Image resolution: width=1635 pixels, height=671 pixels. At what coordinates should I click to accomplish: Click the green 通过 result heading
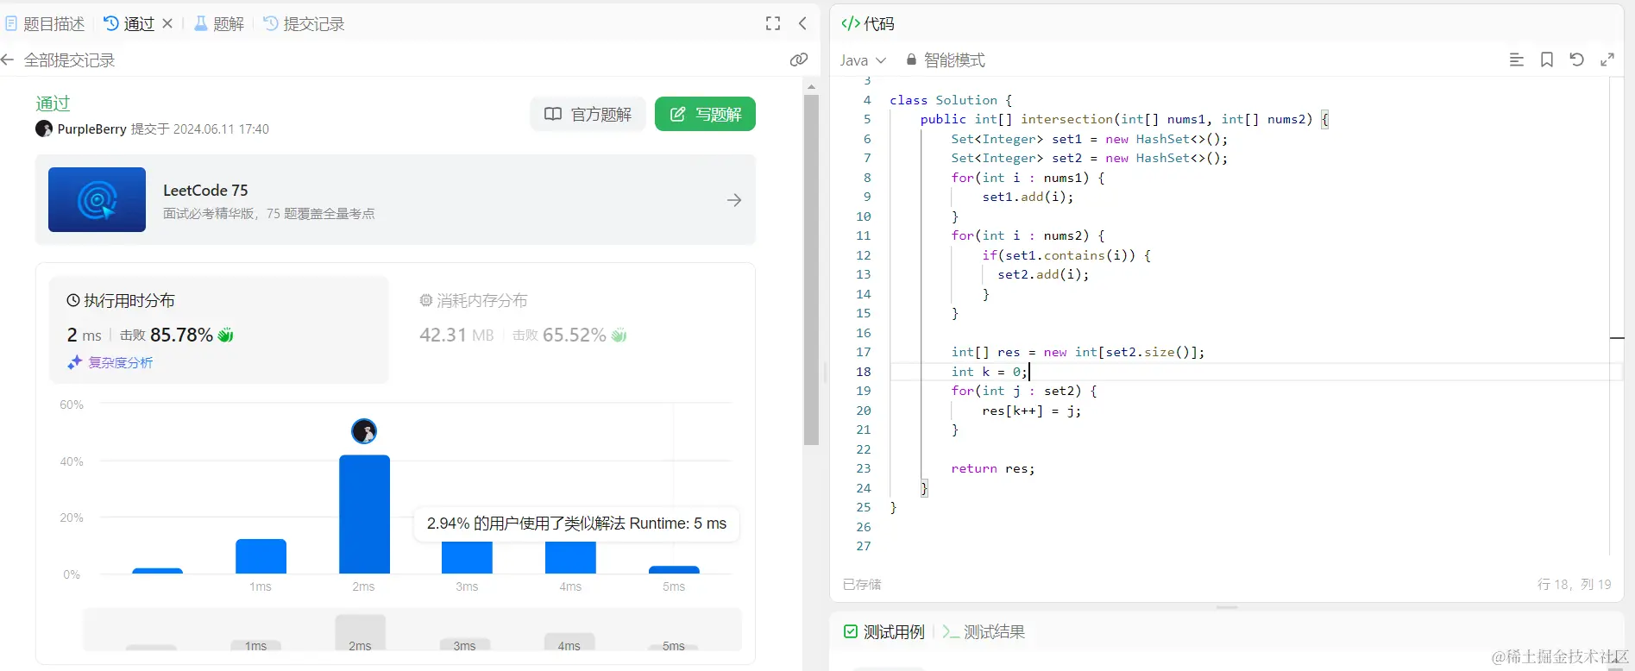(53, 103)
